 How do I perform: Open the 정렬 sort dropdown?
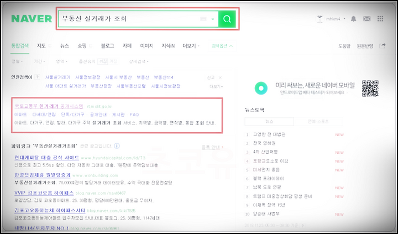point(17,61)
